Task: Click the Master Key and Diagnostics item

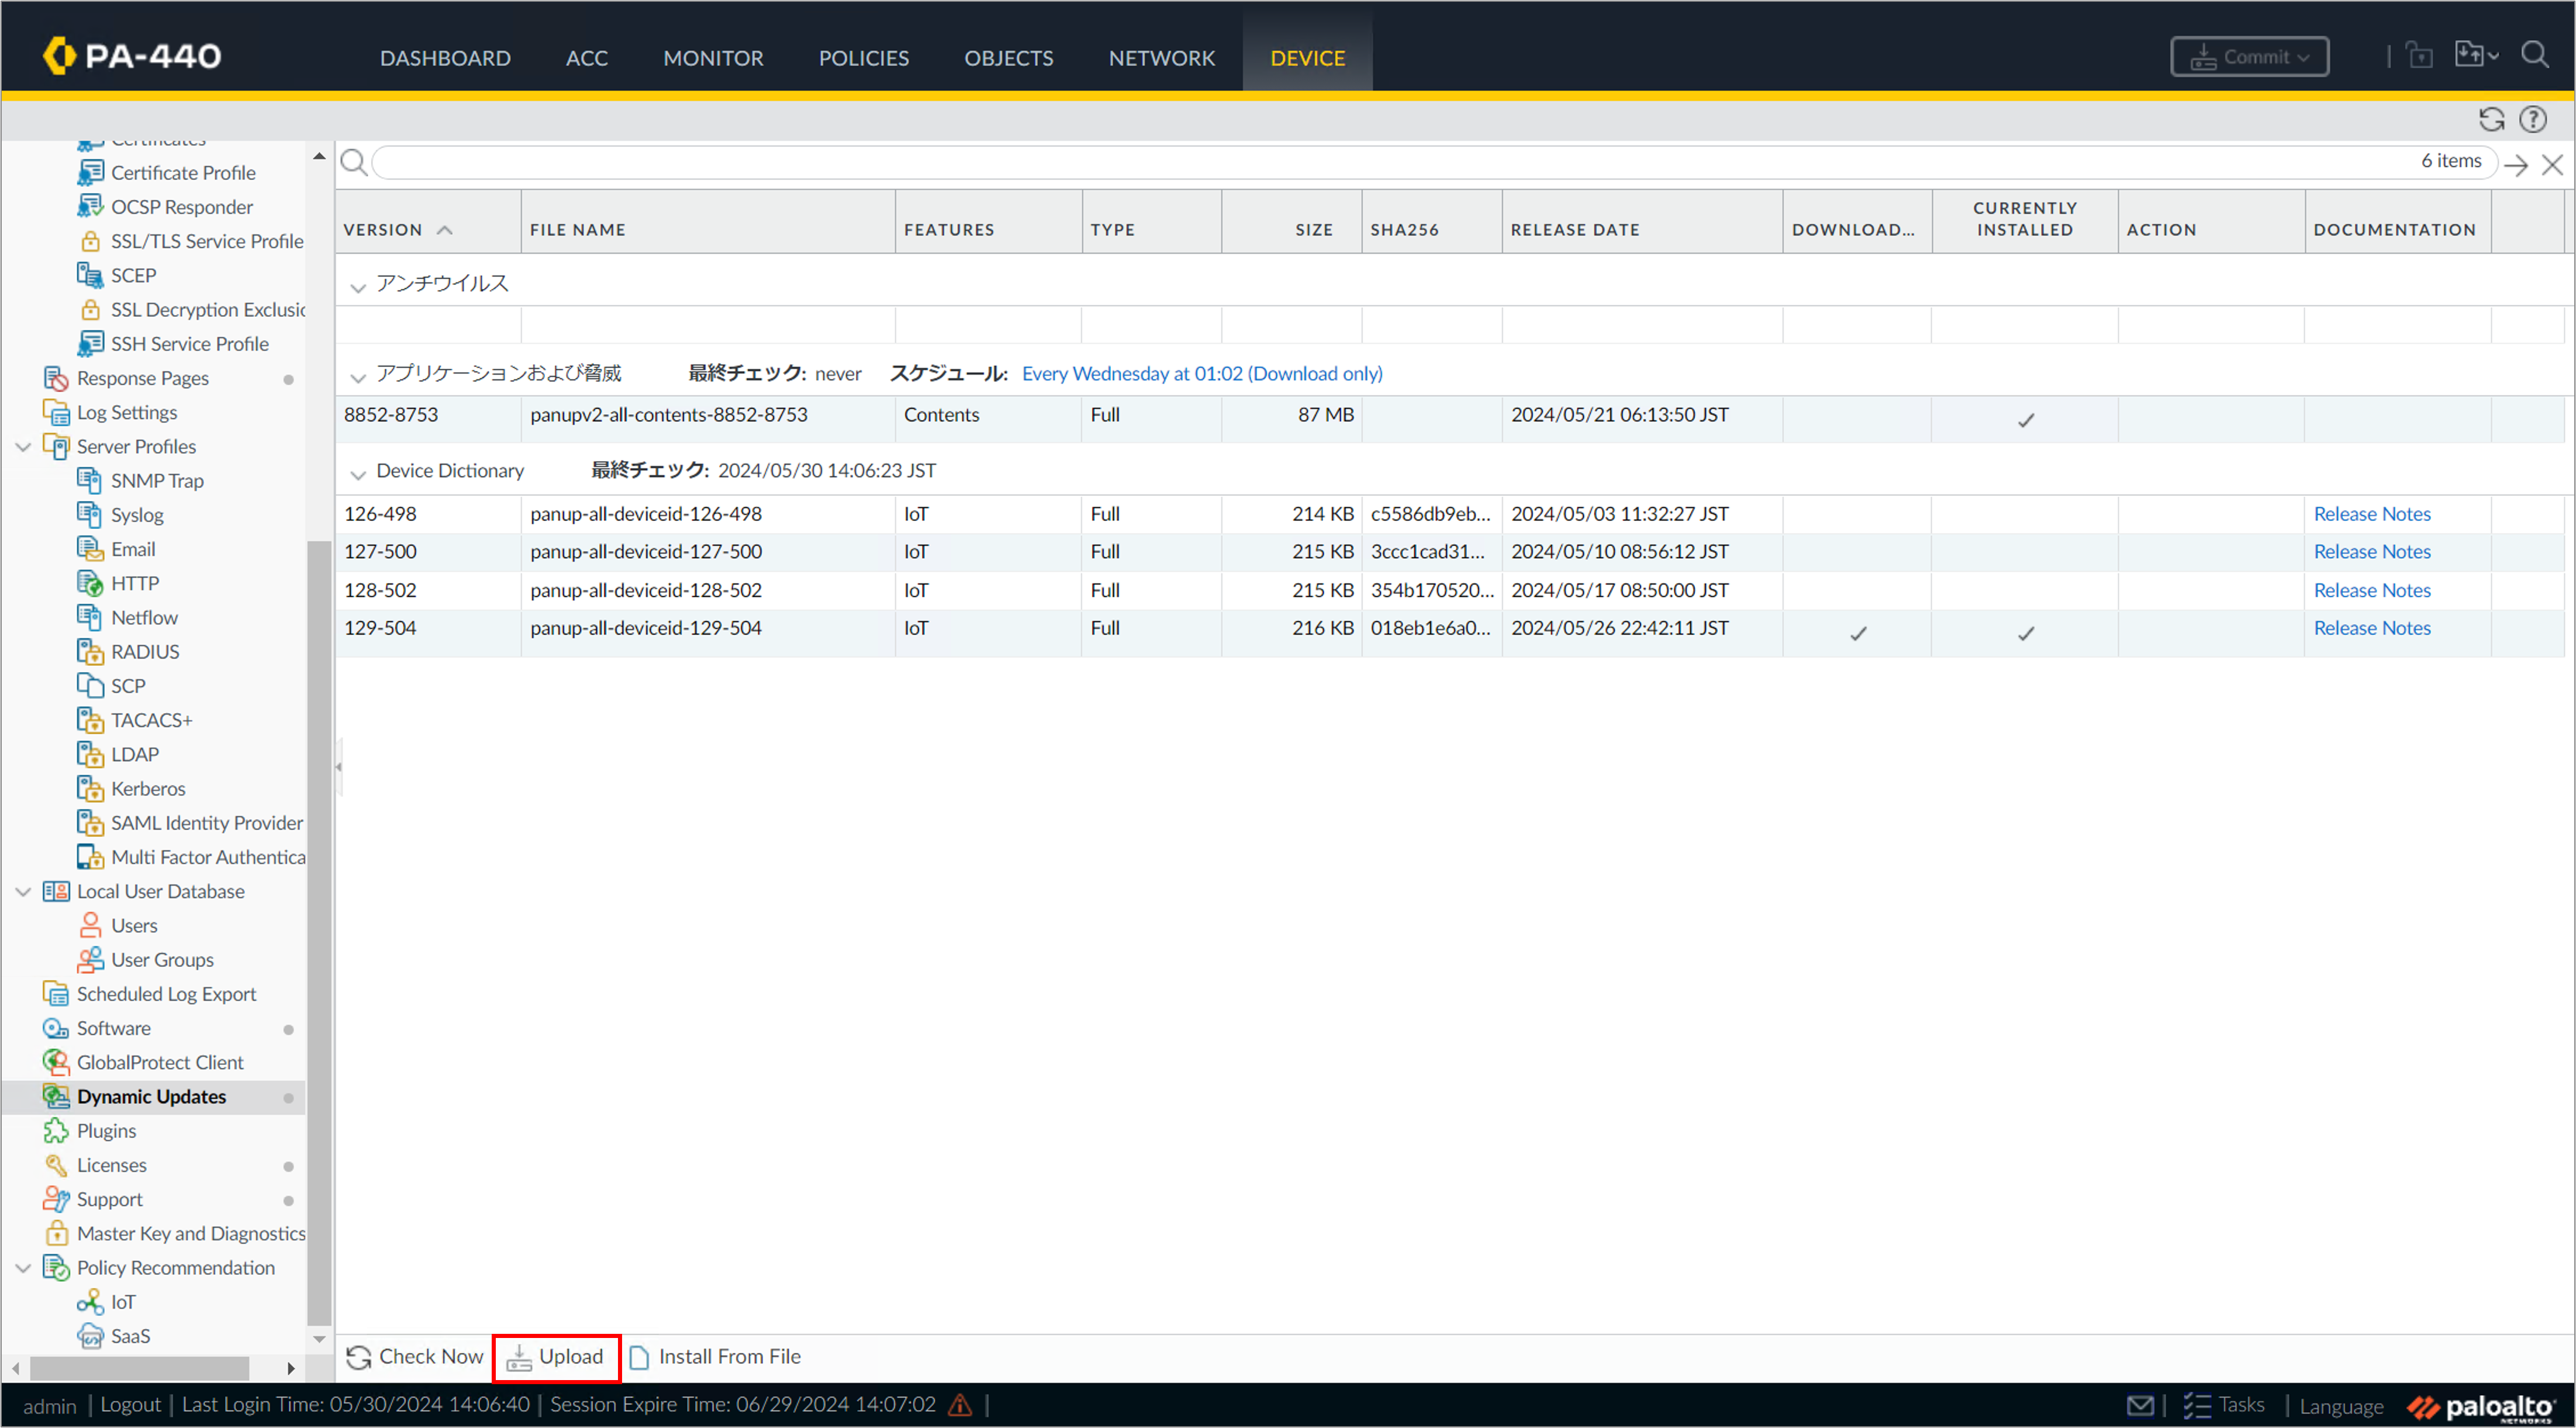Action: click(x=190, y=1233)
